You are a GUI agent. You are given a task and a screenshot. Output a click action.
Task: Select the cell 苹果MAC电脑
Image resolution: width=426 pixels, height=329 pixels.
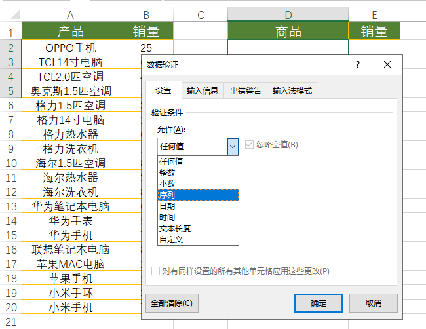point(70,264)
